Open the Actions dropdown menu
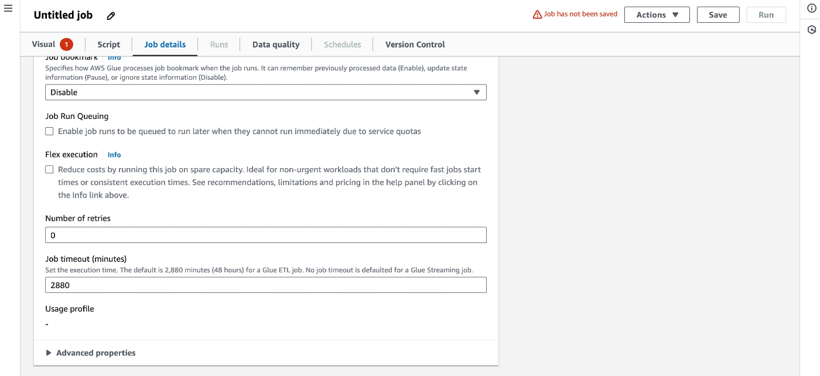The image size is (820, 376). [657, 15]
